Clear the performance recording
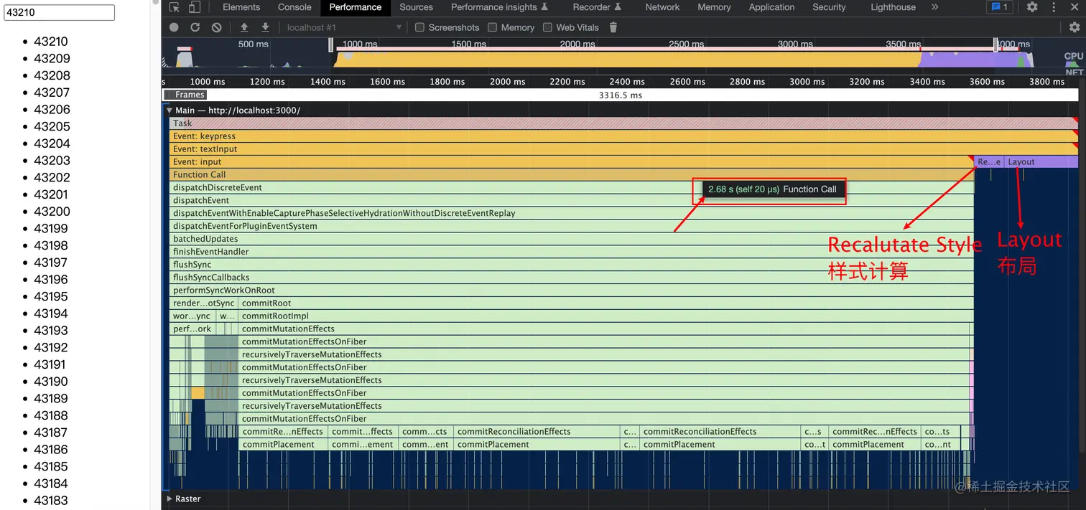Screen dimensions: 1086x510 pos(216,27)
